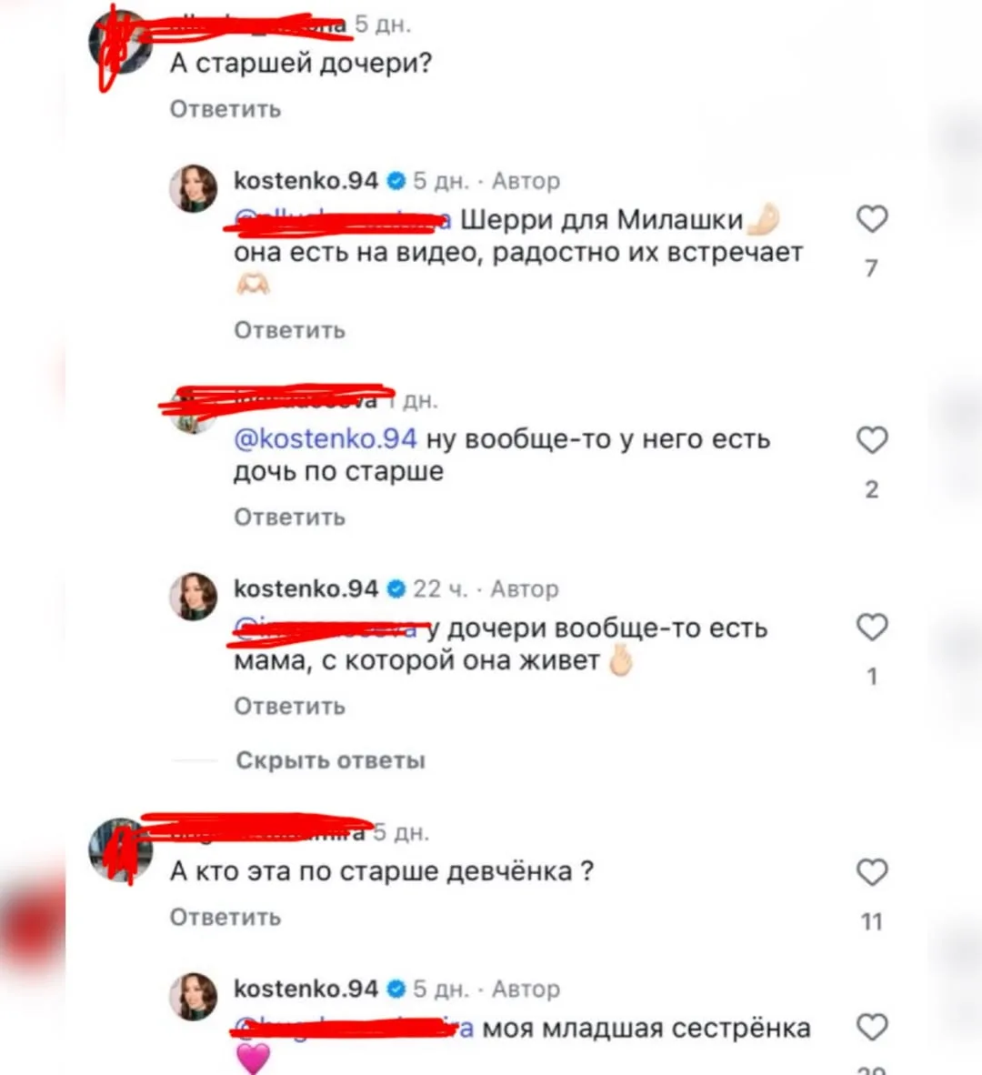
Task: Open the kostenko.94 avatar in the first reply
Action: click(194, 188)
